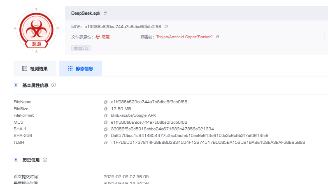Select the BinExecute/Google.APK format text
Image resolution: width=328 pixels, height=184 pixels.
pyautogui.click(x=133, y=115)
